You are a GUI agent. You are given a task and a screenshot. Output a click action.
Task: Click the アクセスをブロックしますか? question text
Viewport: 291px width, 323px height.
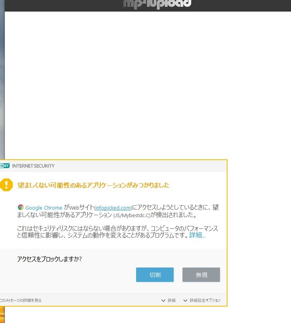(x=49, y=259)
